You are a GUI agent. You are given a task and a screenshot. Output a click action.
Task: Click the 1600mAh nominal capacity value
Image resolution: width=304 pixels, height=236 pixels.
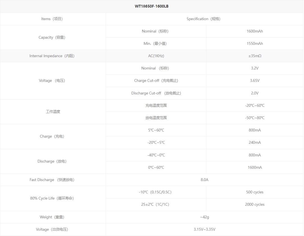(x=255, y=31)
